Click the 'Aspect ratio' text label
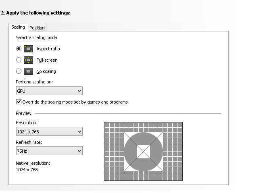Image resolution: width=261 pixels, height=193 pixels. 48,49
